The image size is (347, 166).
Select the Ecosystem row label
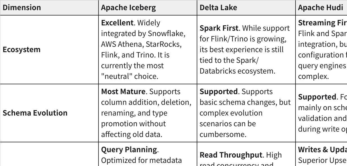(21, 50)
